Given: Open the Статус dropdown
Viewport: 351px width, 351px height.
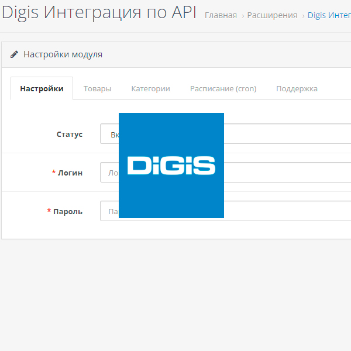Looking at the screenshot, I should click(x=225, y=133).
